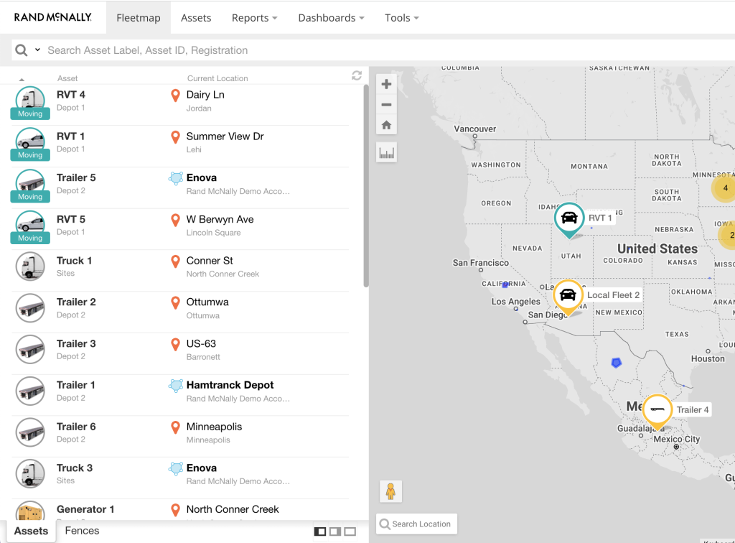Image resolution: width=735 pixels, height=543 pixels.
Task: Select the list-focused split layout toggle
Action: coord(320,532)
